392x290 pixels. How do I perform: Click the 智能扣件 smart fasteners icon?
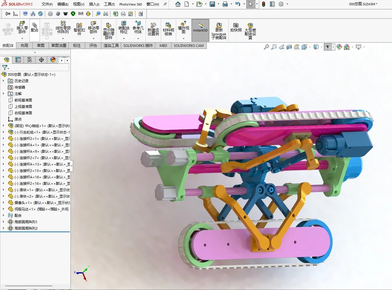click(79, 29)
